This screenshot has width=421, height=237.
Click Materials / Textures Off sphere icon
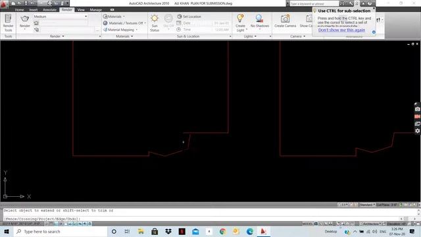pos(105,23)
